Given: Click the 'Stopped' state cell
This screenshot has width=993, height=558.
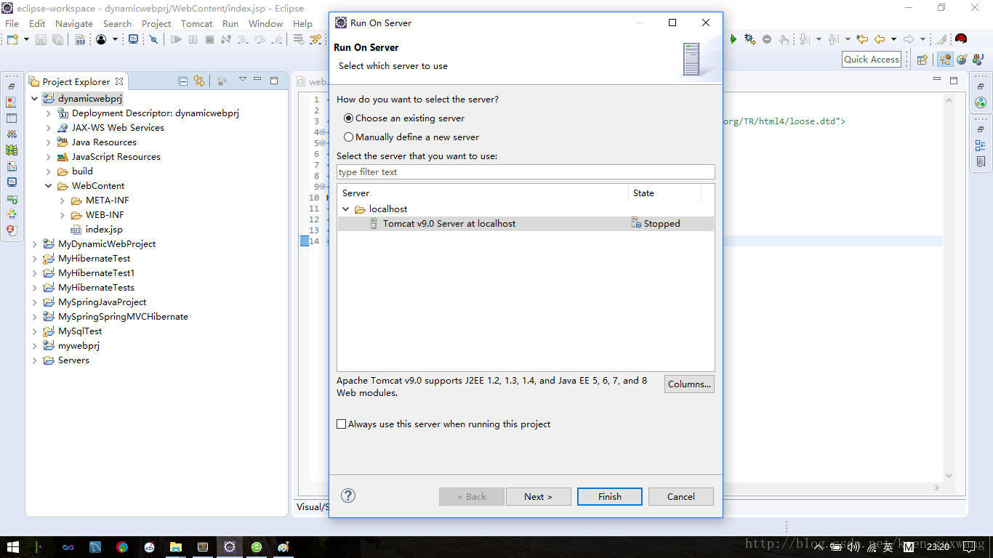Looking at the screenshot, I should (662, 224).
